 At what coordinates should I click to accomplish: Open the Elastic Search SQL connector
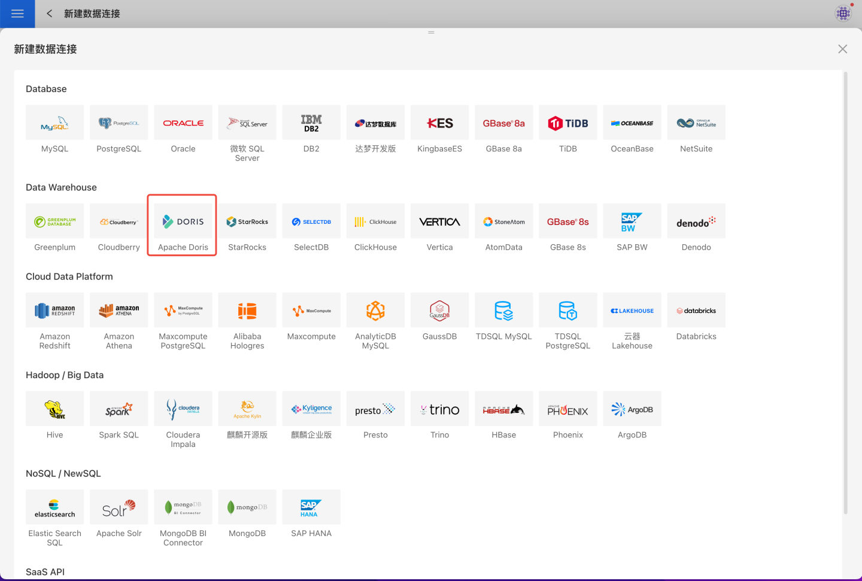coord(54,508)
